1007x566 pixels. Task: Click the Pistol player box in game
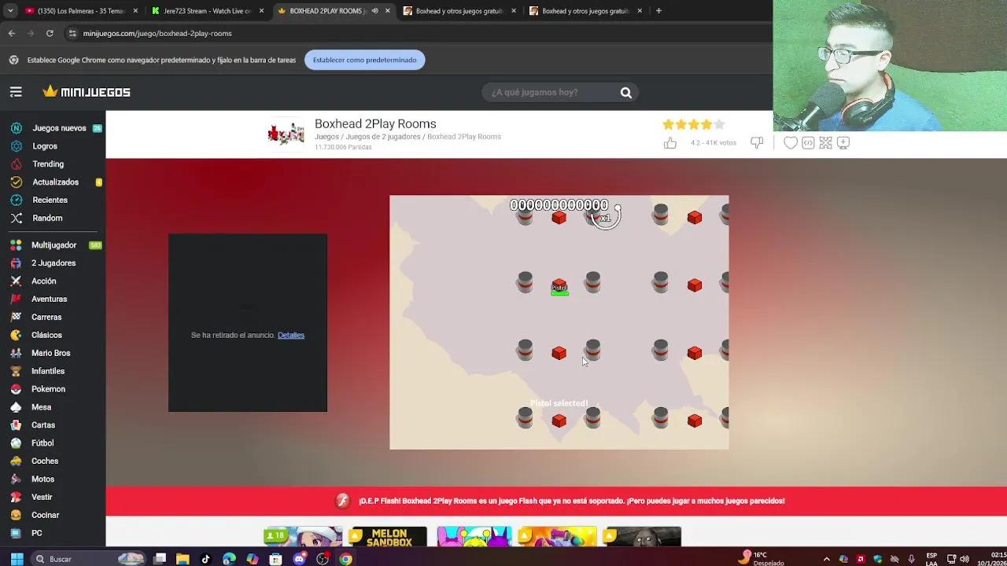point(559,287)
